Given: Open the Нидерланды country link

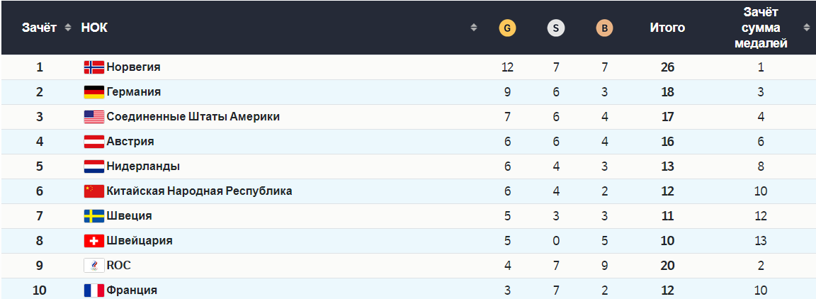Looking at the screenshot, I should 143,167.
